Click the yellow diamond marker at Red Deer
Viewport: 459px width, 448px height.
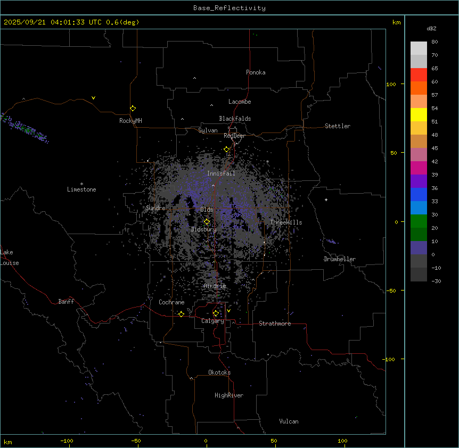pyautogui.click(x=227, y=150)
